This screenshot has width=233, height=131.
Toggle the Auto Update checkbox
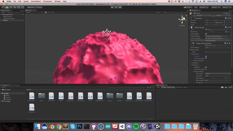206,34
